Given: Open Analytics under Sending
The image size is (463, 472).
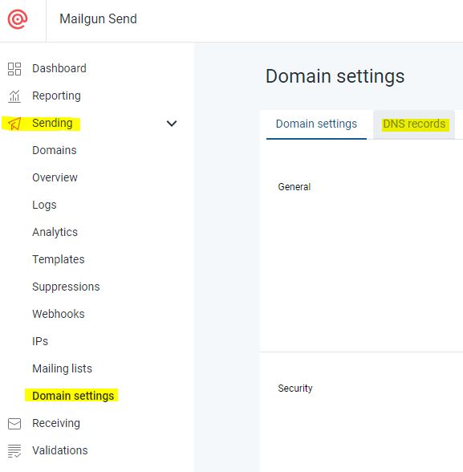Looking at the screenshot, I should [x=55, y=233].
